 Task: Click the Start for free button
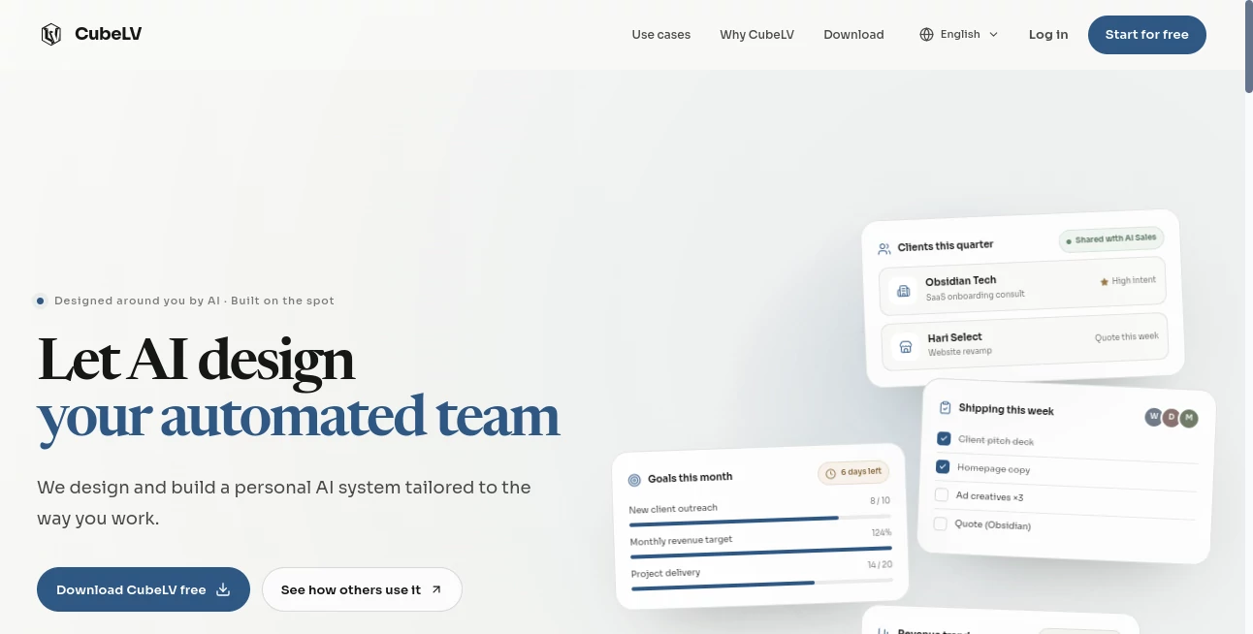pyautogui.click(x=1147, y=35)
